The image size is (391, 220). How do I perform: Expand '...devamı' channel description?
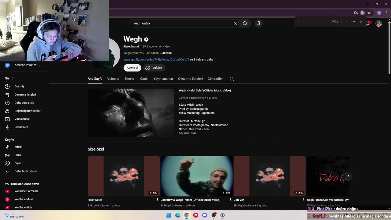click(x=166, y=53)
